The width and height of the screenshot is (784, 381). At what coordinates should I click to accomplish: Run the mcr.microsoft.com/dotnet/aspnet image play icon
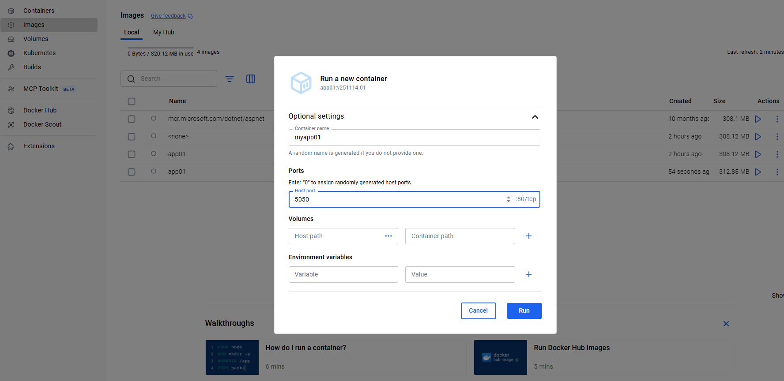(x=758, y=119)
